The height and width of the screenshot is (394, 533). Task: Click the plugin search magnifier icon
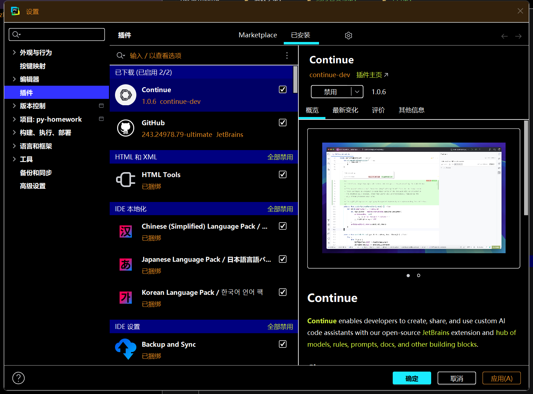[x=121, y=55]
